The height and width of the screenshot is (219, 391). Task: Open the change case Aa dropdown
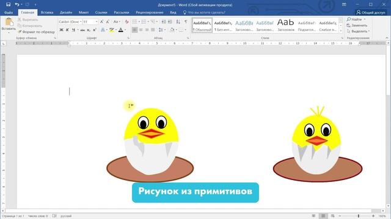[x=117, y=22]
